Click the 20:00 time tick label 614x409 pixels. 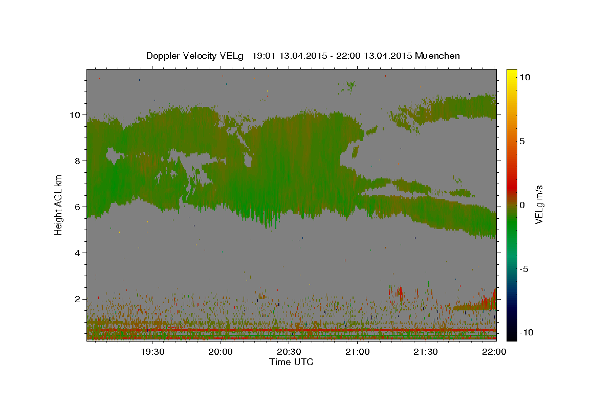221,352
